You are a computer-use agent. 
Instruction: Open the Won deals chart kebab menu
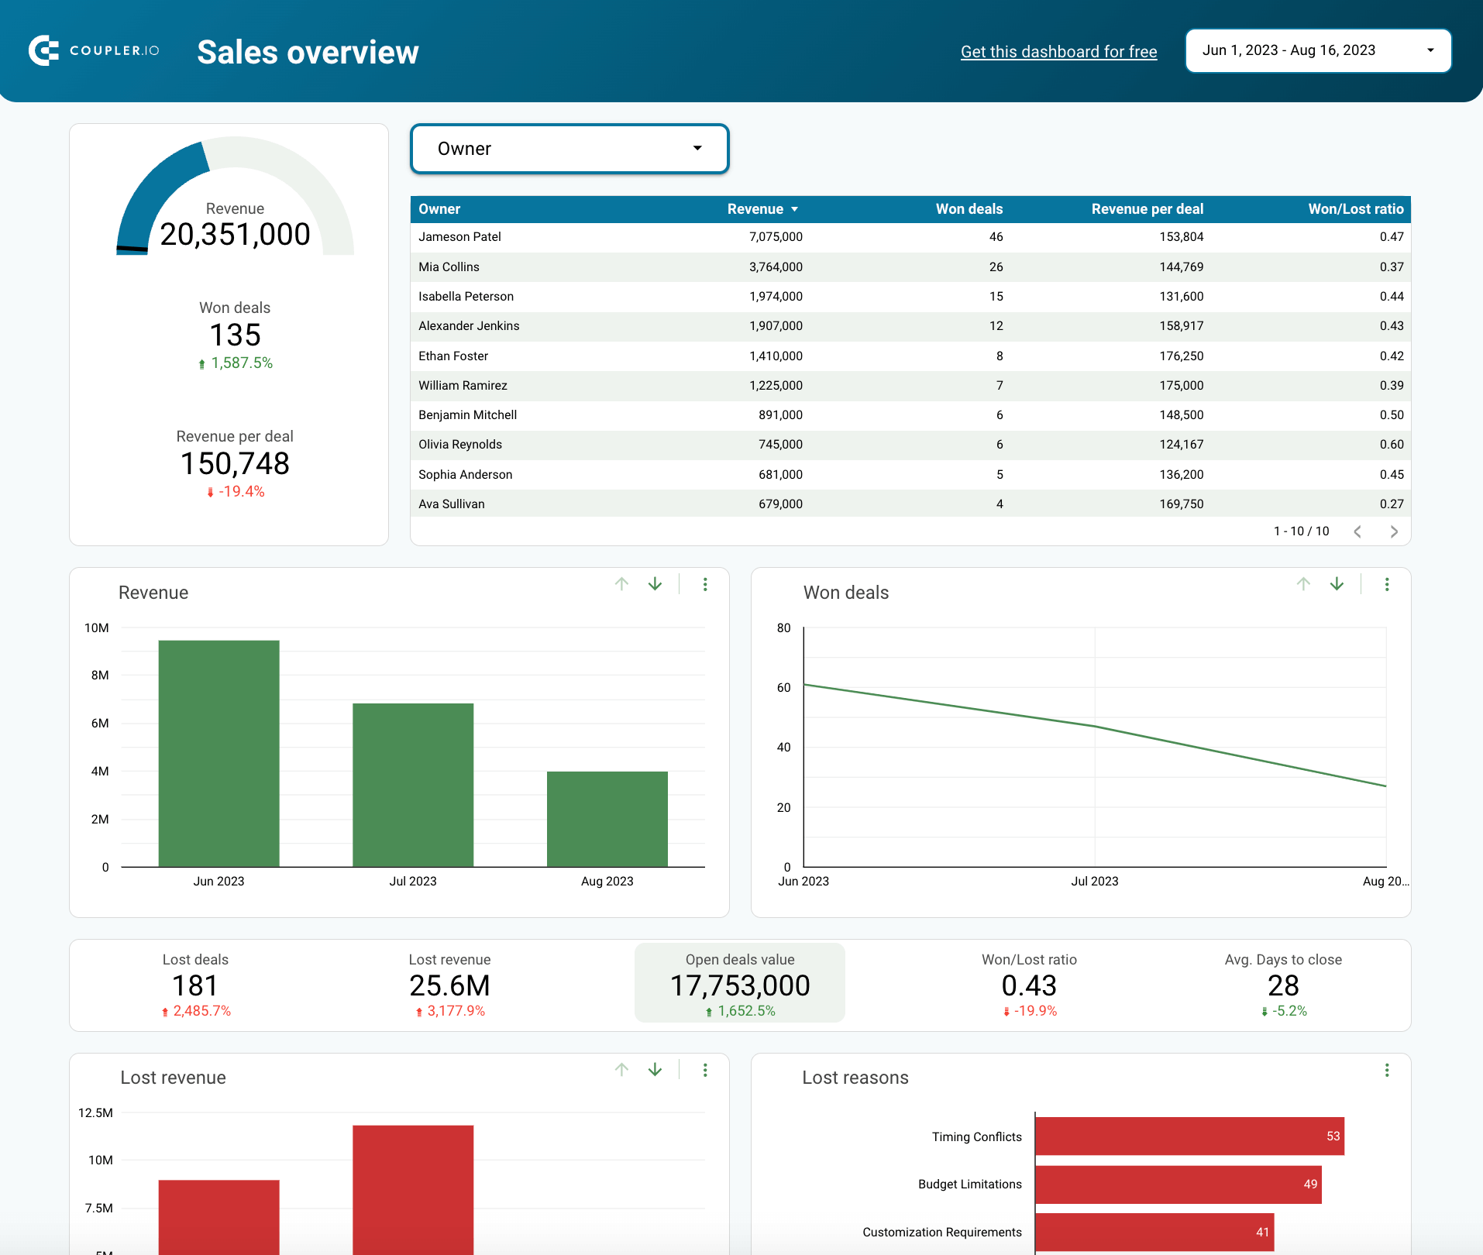coord(1387,584)
